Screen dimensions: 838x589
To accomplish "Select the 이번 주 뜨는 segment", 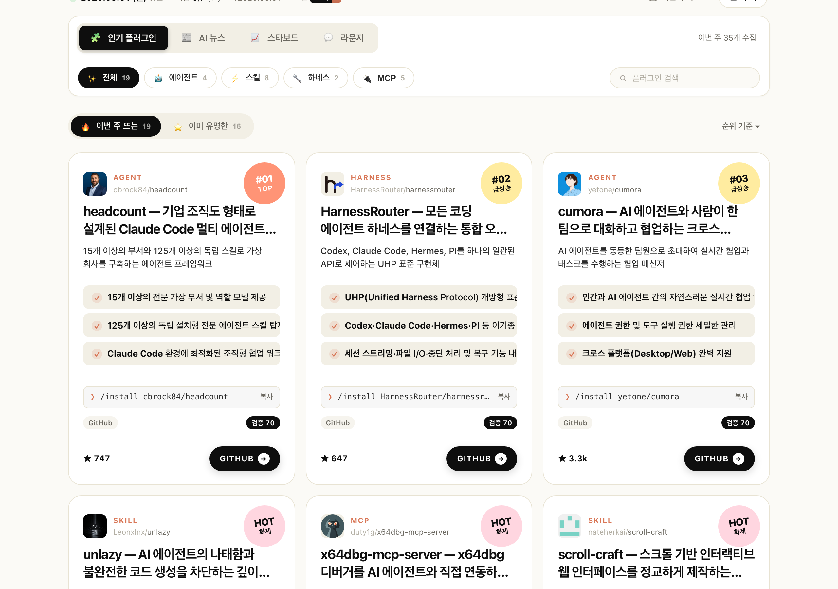I will point(116,126).
